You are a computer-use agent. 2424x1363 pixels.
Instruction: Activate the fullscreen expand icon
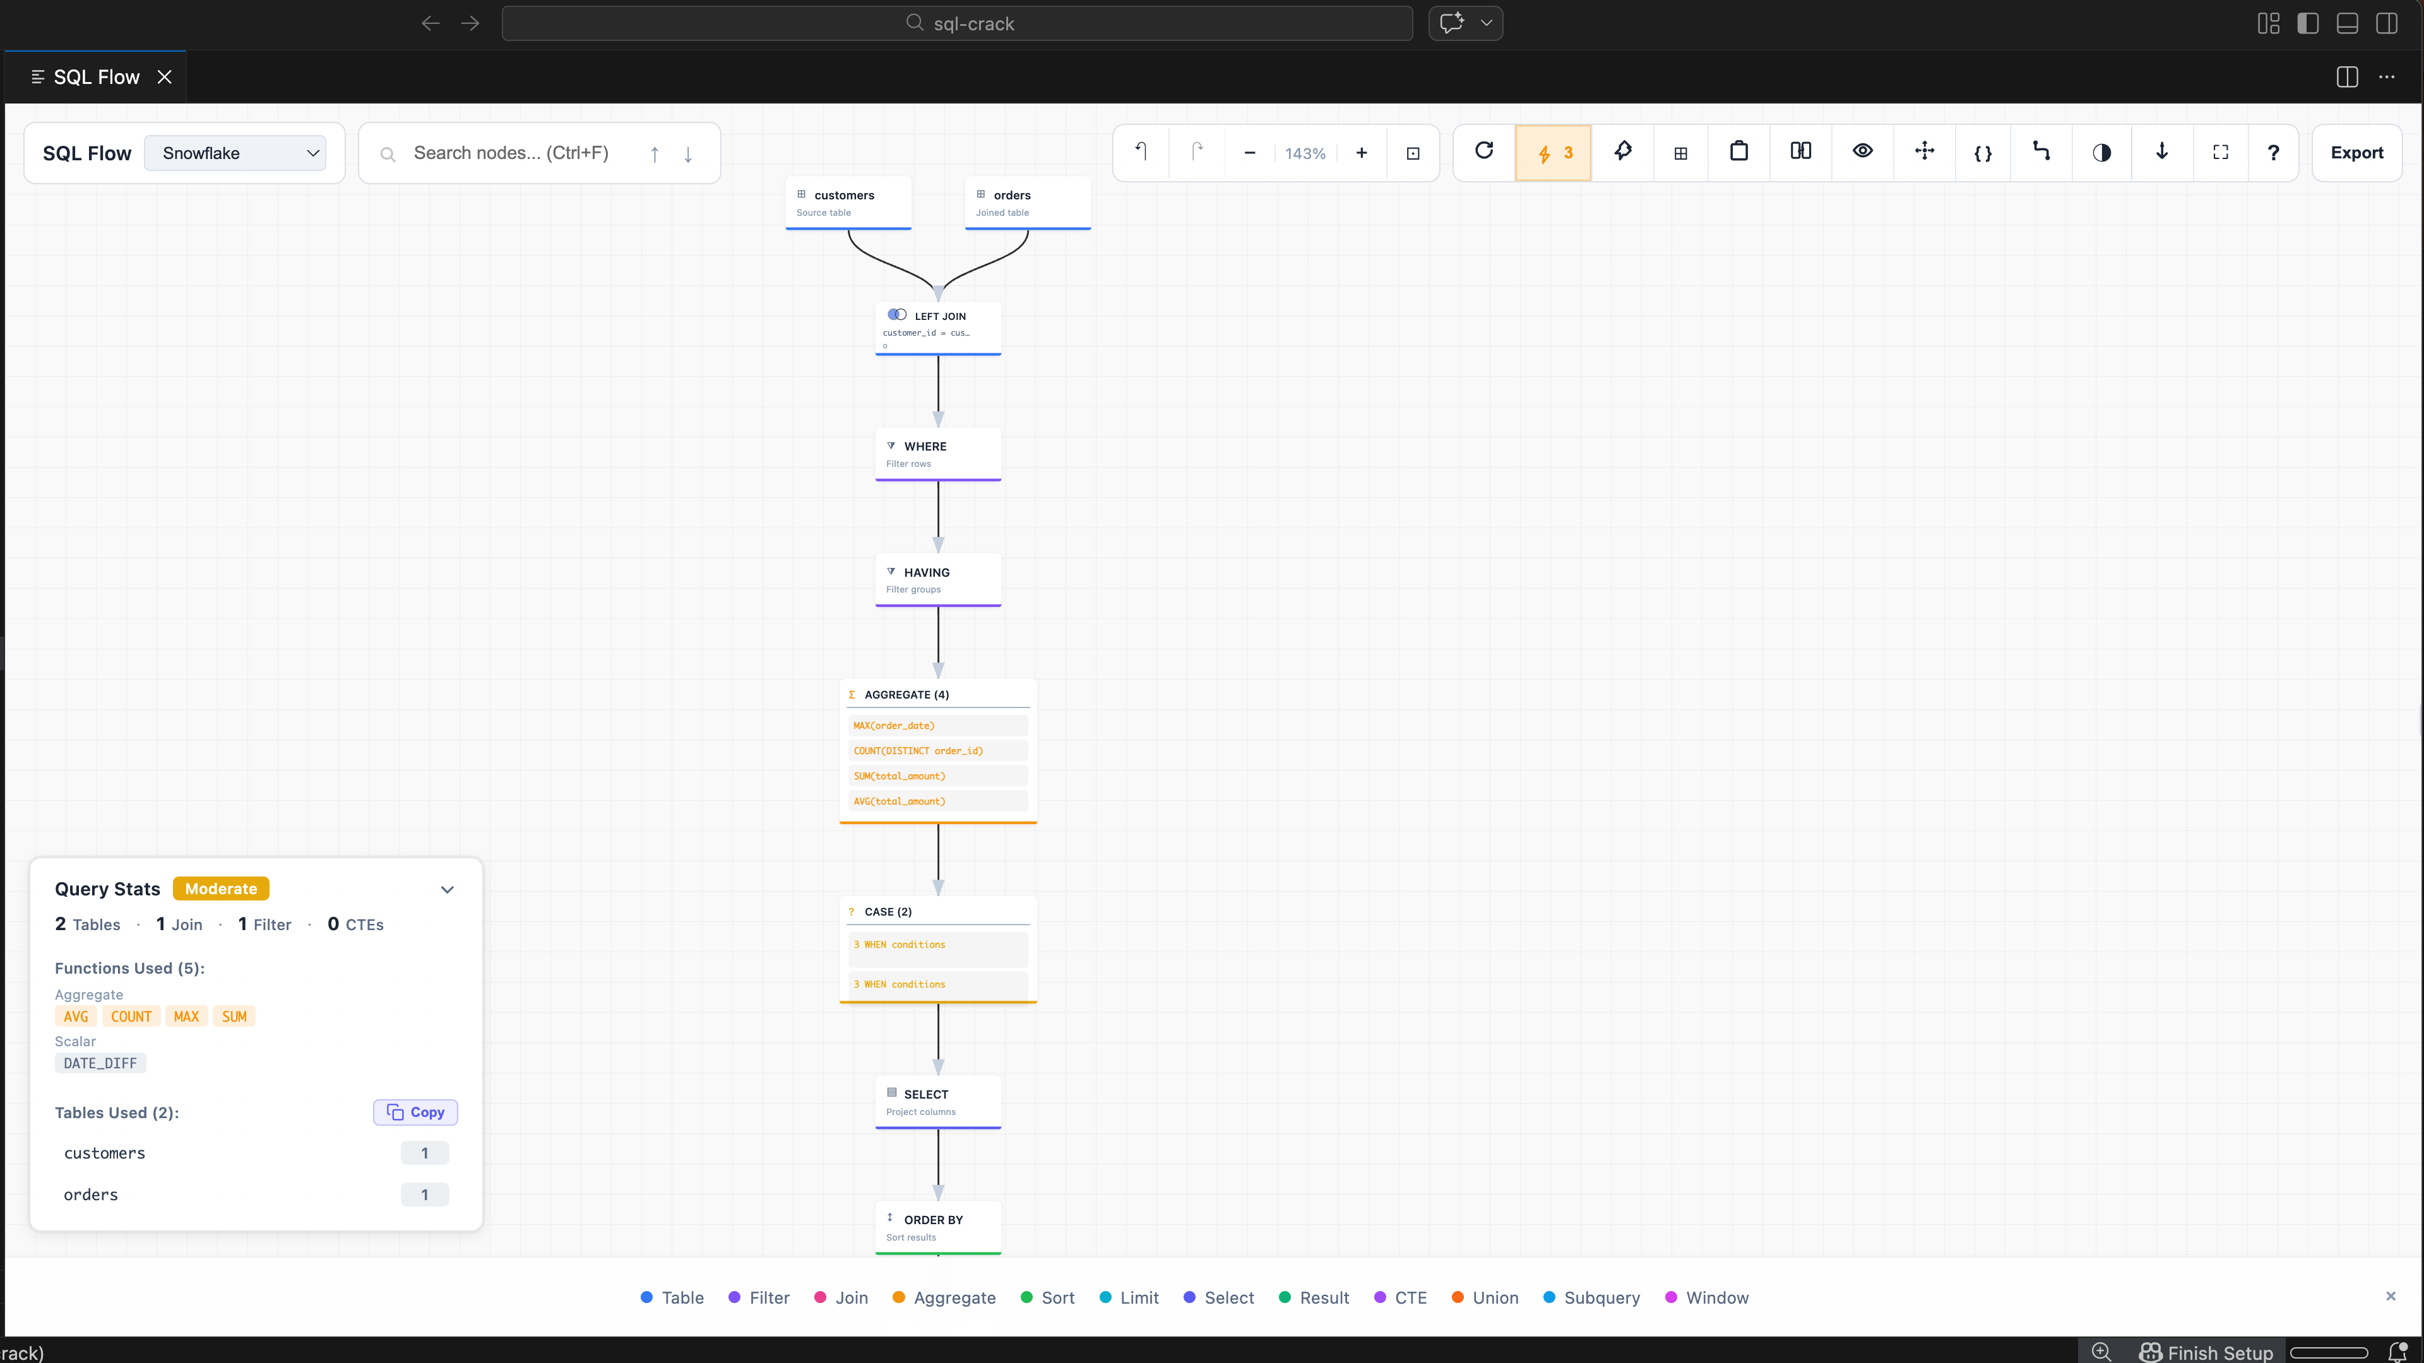[2221, 151]
